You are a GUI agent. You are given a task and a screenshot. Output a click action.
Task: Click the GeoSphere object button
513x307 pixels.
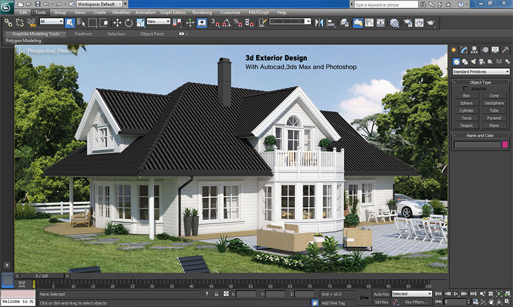click(x=494, y=103)
